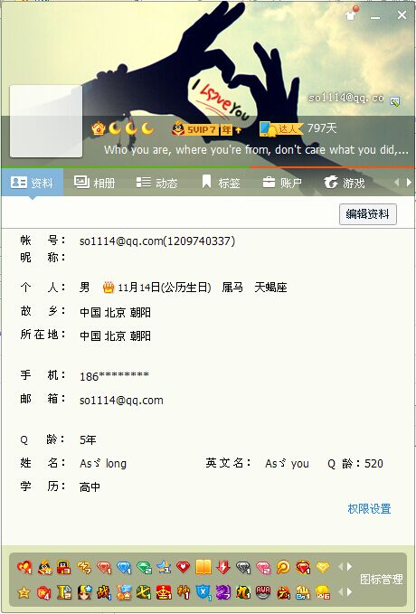Show more tabs with right tab-bar arrow
Image resolution: width=416 pixels, height=614 pixels.
(409, 182)
